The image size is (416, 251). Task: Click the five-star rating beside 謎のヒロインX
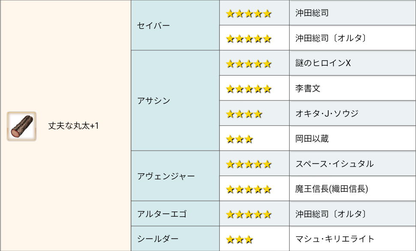(x=248, y=64)
